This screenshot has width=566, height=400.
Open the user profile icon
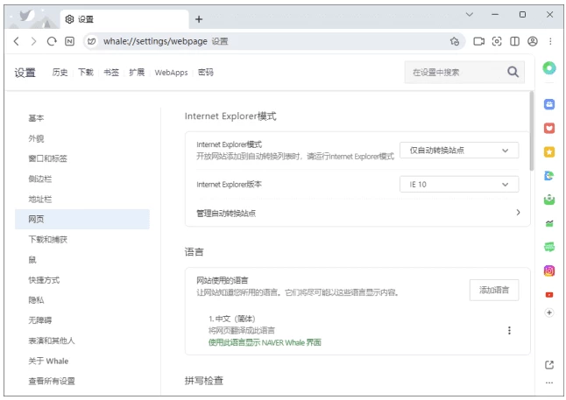[533, 41]
